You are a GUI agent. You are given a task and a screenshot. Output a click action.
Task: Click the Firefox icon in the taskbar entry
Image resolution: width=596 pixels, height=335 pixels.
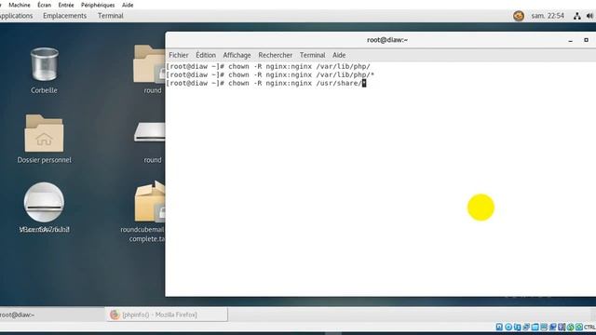(115, 315)
